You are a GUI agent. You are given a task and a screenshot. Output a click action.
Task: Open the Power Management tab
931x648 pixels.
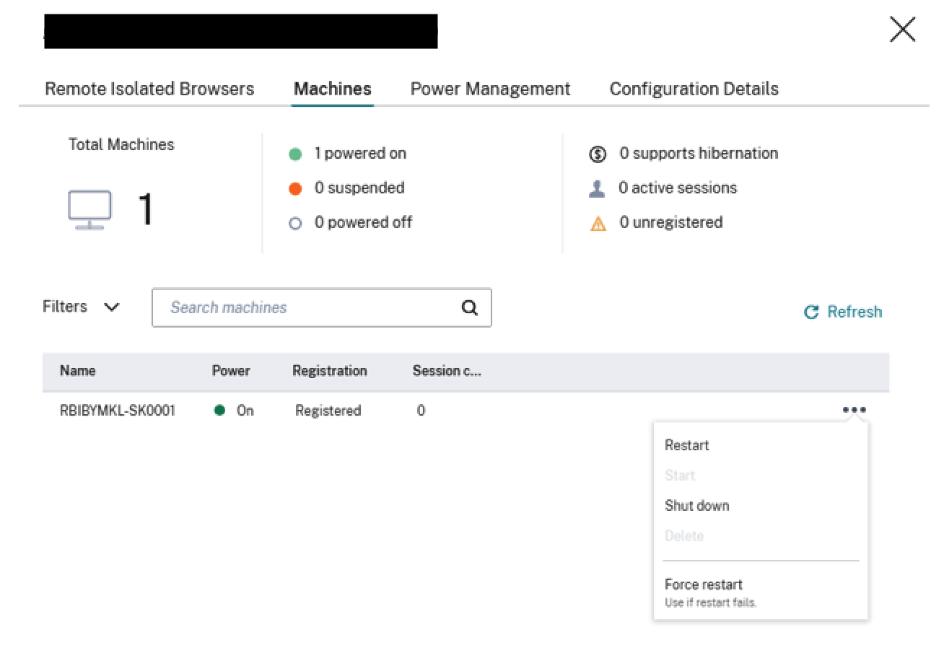click(x=490, y=89)
